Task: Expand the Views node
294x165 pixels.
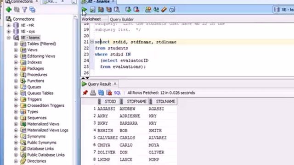Action: pos(16,50)
